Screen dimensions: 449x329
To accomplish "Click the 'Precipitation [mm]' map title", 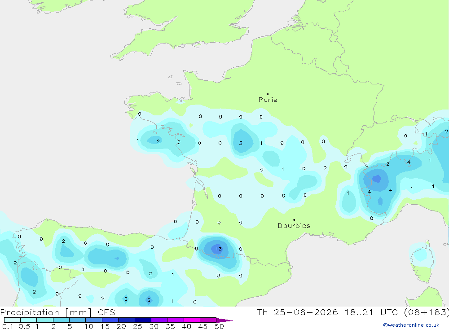I will coord(46,312).
